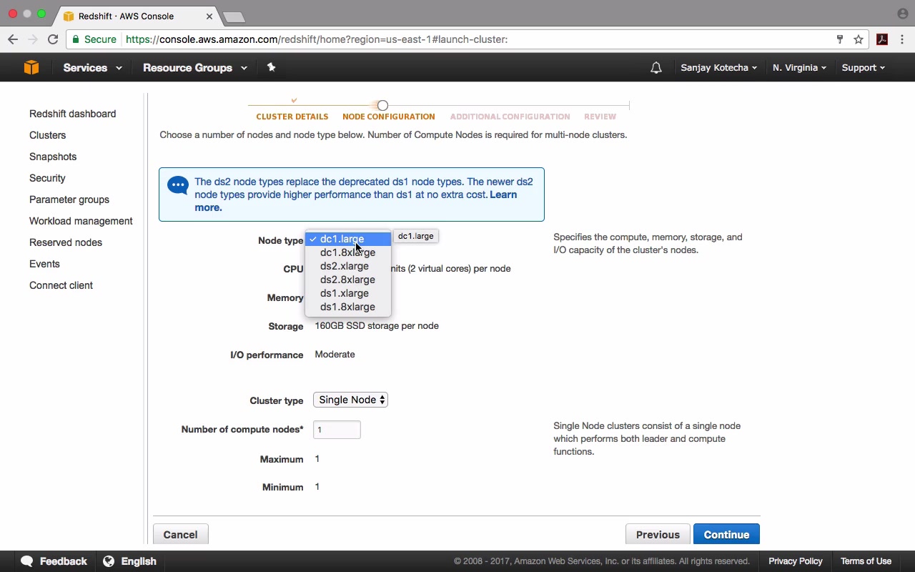The image size is (915, 572).
Task: Click the '160GB SSD storage per node' text
Action: [377, 325]
